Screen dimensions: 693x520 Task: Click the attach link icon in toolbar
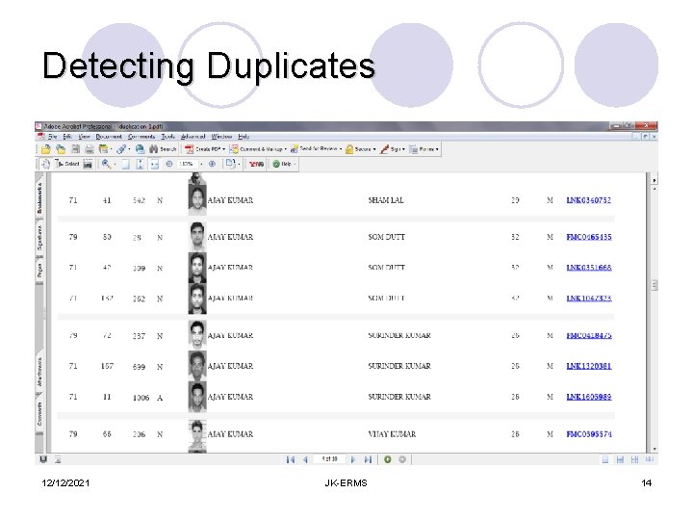click(121, 149)
